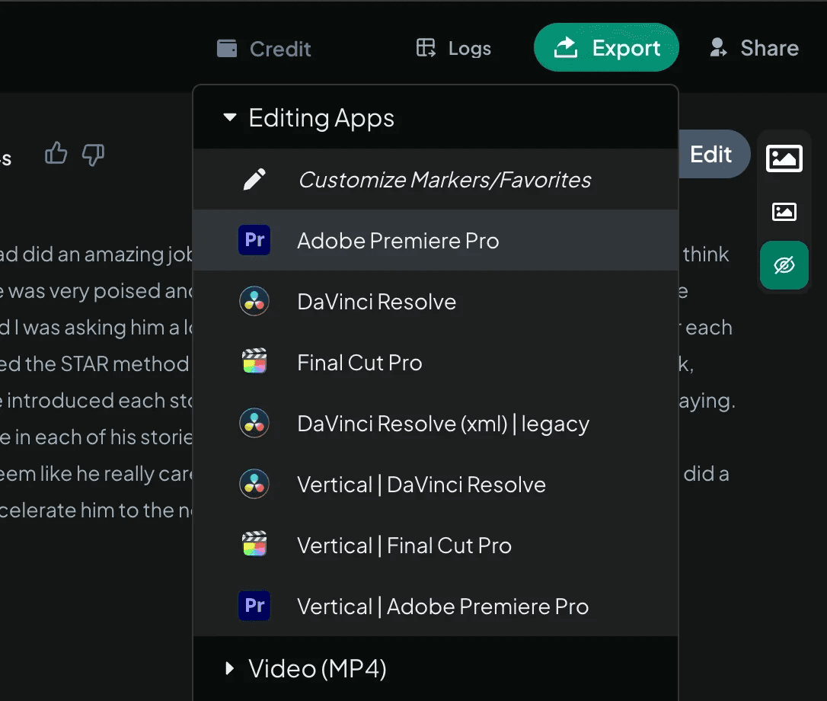827x701 pixels.
Task: Collapse the Editing Apps section
Action: (x=436, y=117)
